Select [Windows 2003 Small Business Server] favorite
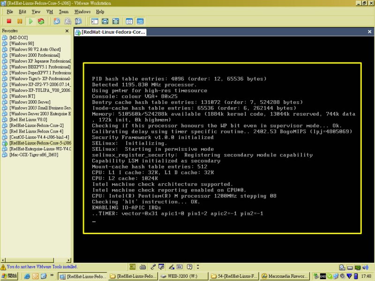 pyautogui.click(x=37, y=108)
